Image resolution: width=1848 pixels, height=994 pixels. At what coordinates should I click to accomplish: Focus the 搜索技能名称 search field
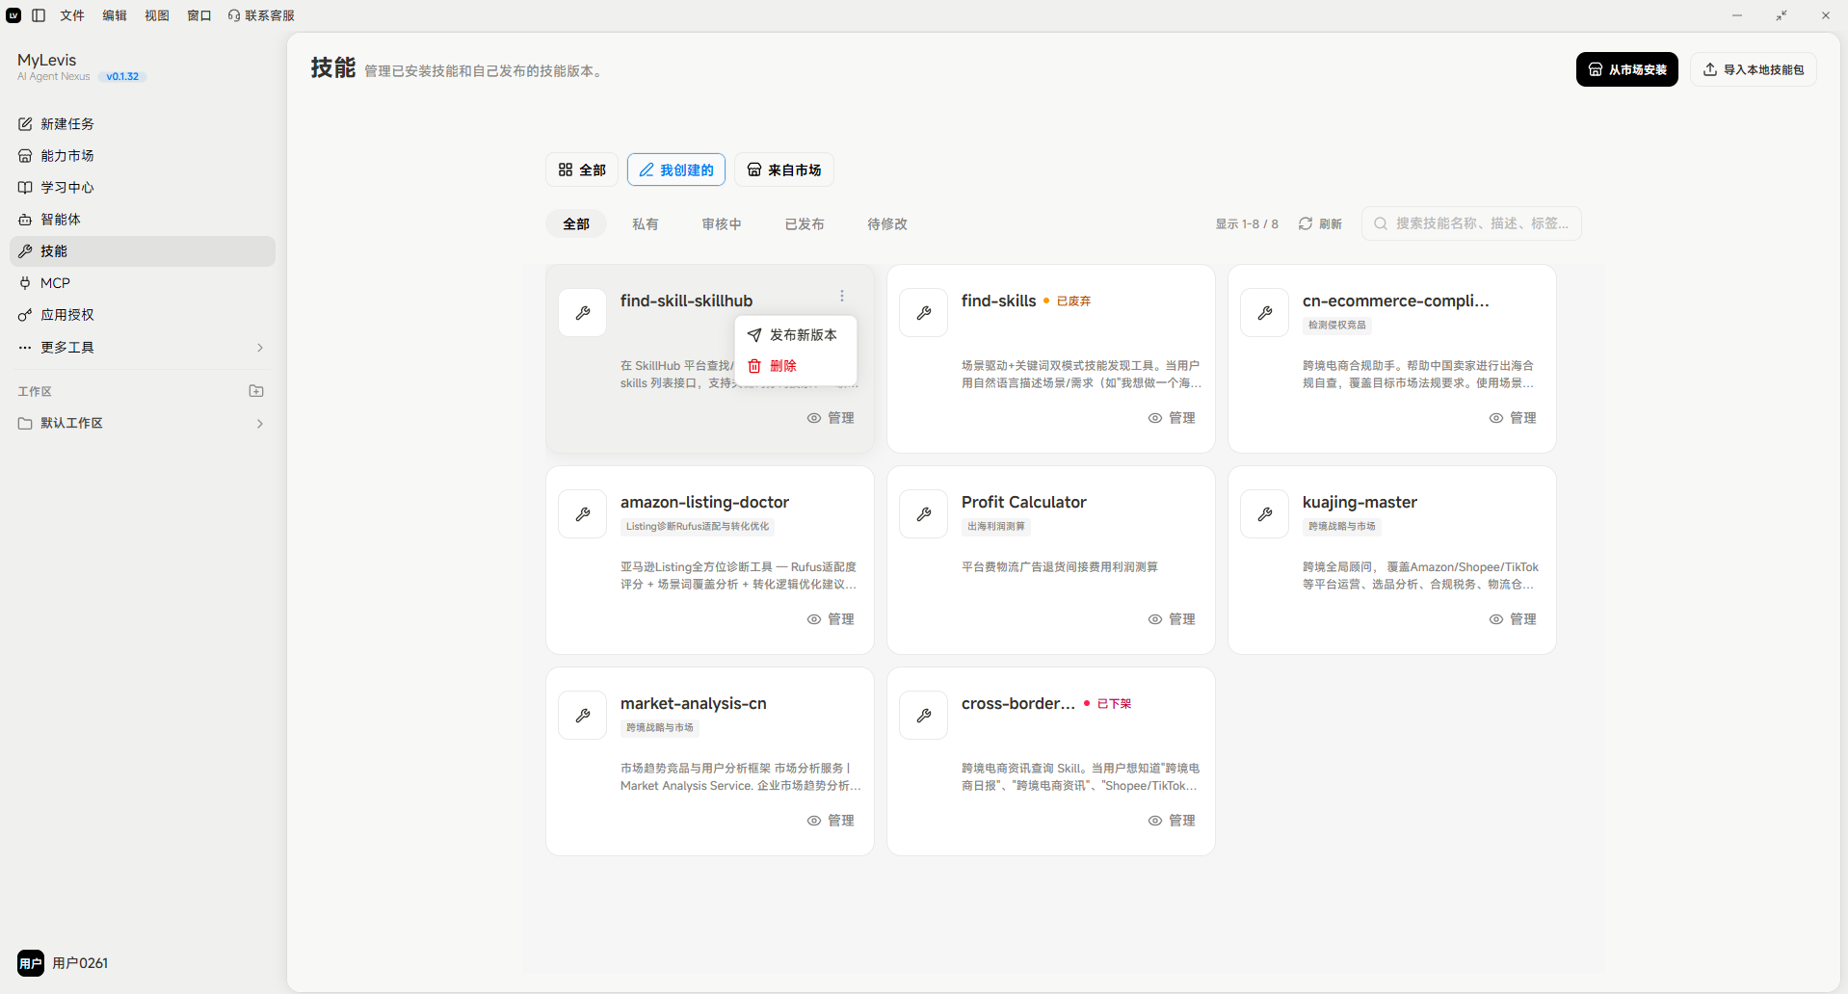[x=1471, y=223]
